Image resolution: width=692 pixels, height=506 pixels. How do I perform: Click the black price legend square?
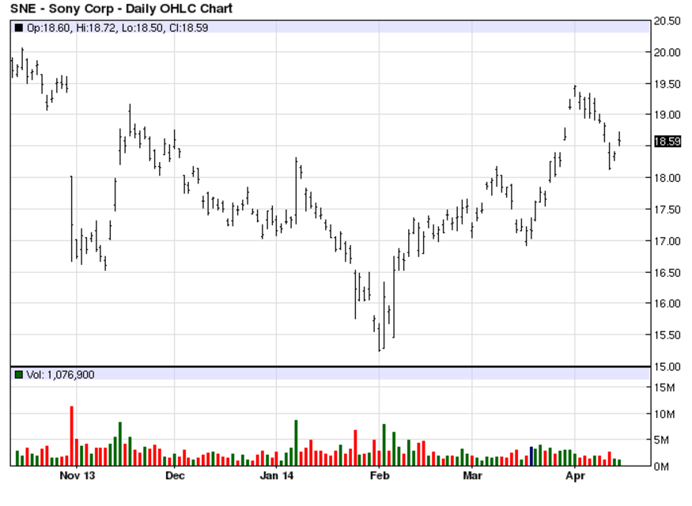pos(18,28)
